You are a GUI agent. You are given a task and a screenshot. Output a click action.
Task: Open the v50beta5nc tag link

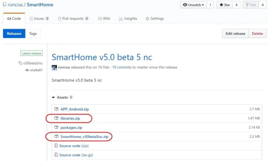point(33,63)
